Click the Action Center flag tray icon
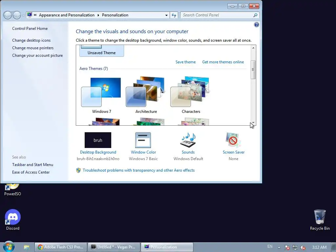 click(x=287, y=247)
